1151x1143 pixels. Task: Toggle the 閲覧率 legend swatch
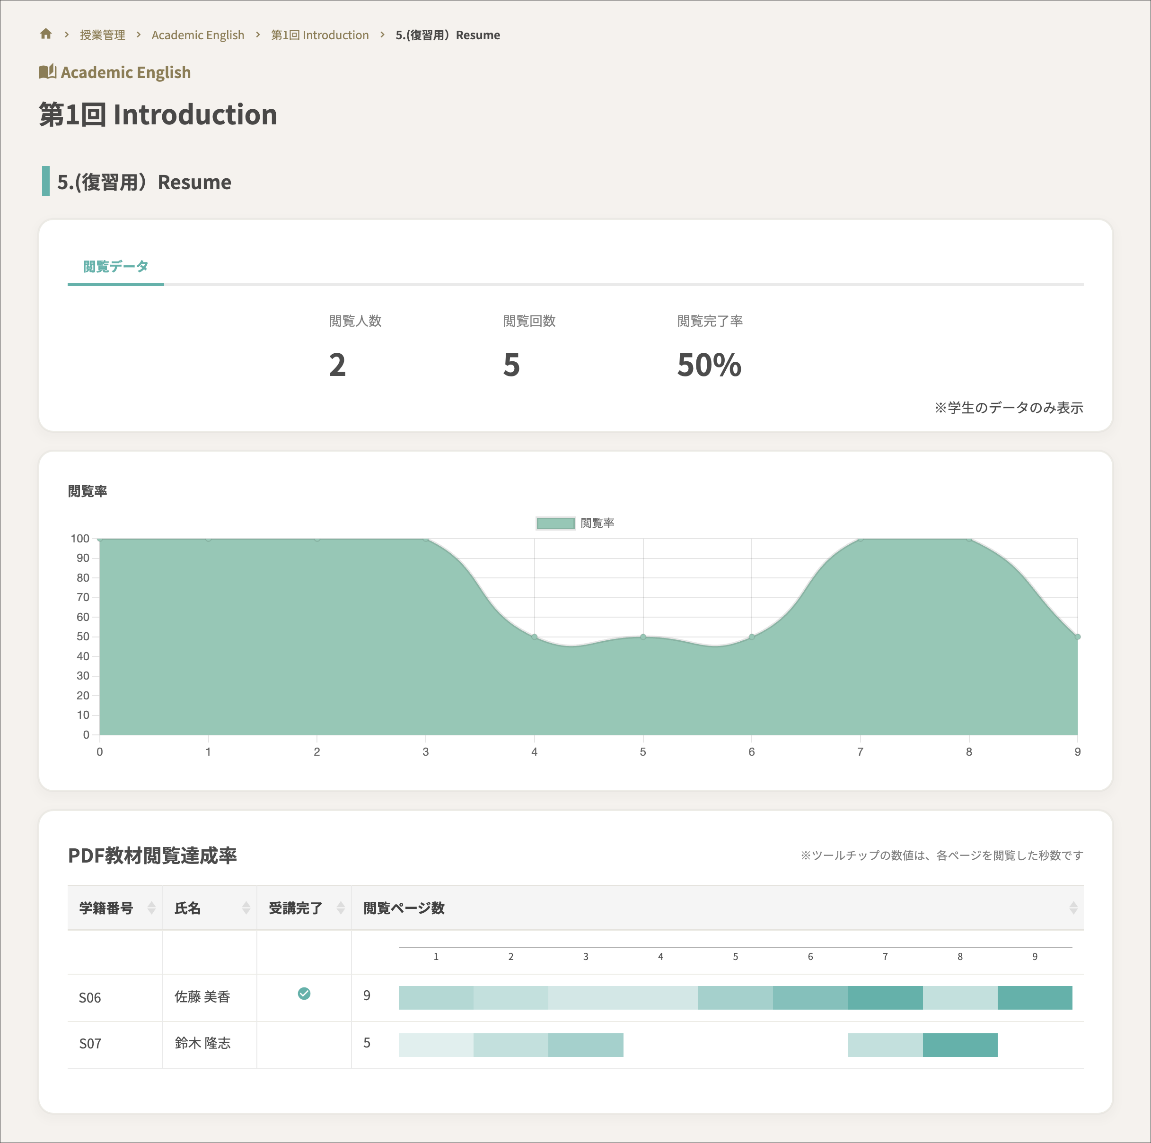point(555,523)
